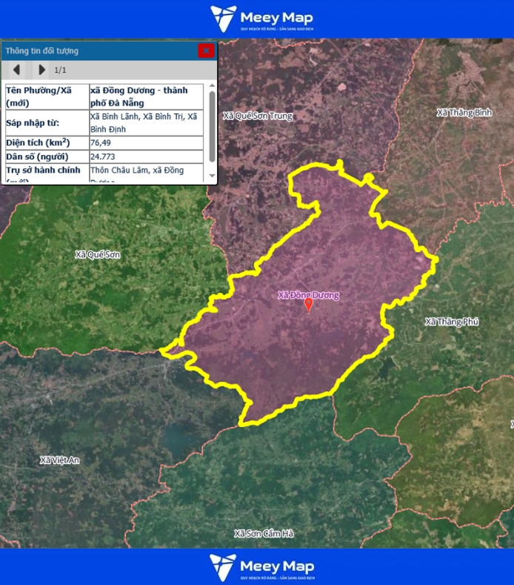Select the Xã Quế Sơn region label
This screenshot has height=585, width=514.
97,254
